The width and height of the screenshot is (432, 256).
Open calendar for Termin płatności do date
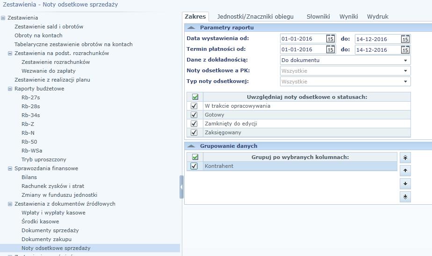[405, 50]
